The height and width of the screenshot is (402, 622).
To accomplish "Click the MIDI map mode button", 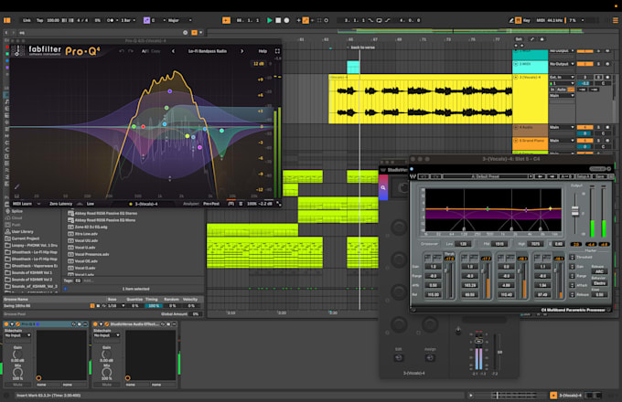I will tap(541, 20).
